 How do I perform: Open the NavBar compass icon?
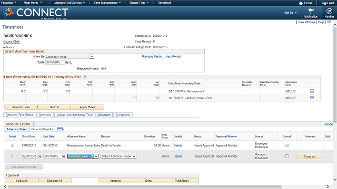[x=329, y=11]
